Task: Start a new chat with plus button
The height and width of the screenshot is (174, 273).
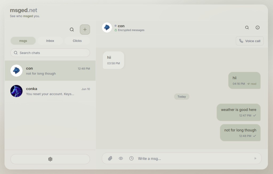Action: tap(85, 30)
